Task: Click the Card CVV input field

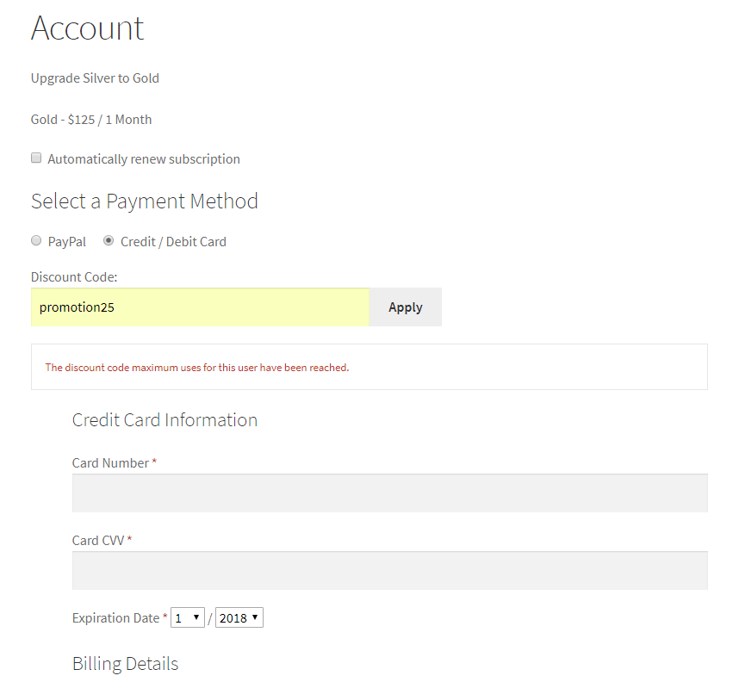Action: 388,570
